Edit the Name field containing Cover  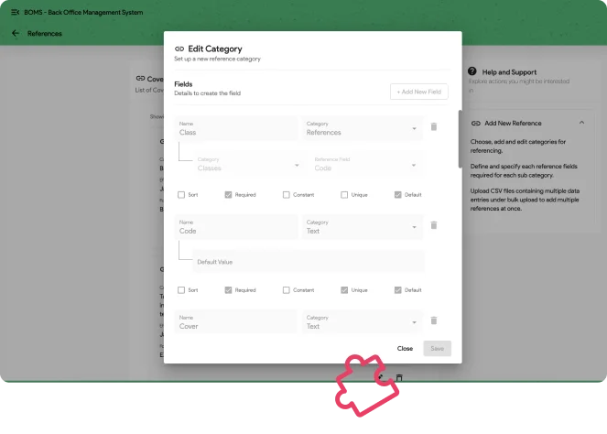point(236,322)
